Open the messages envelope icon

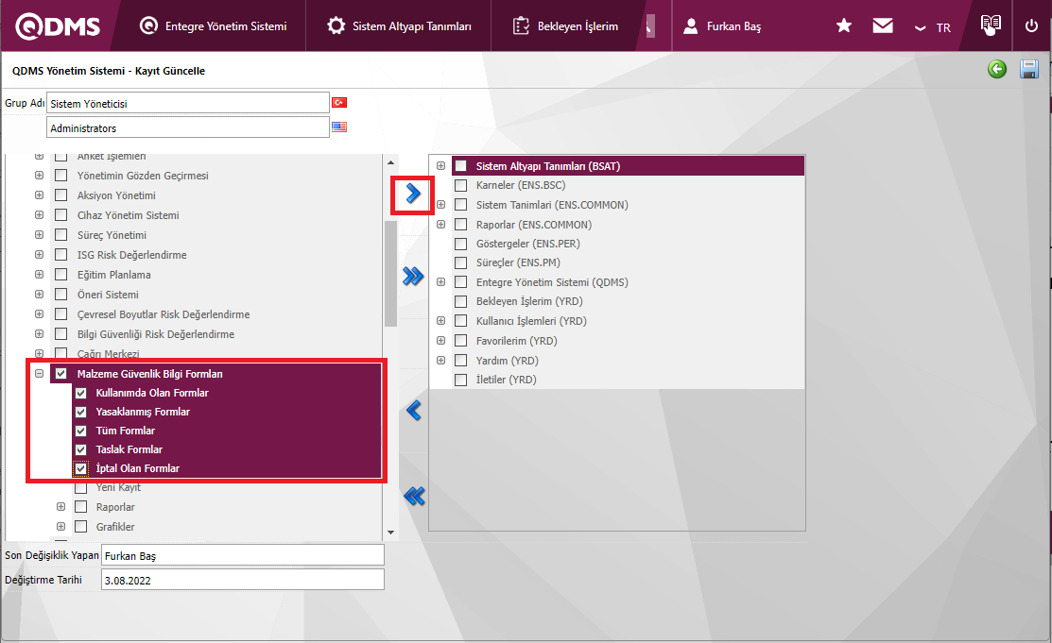pos(883,26)
